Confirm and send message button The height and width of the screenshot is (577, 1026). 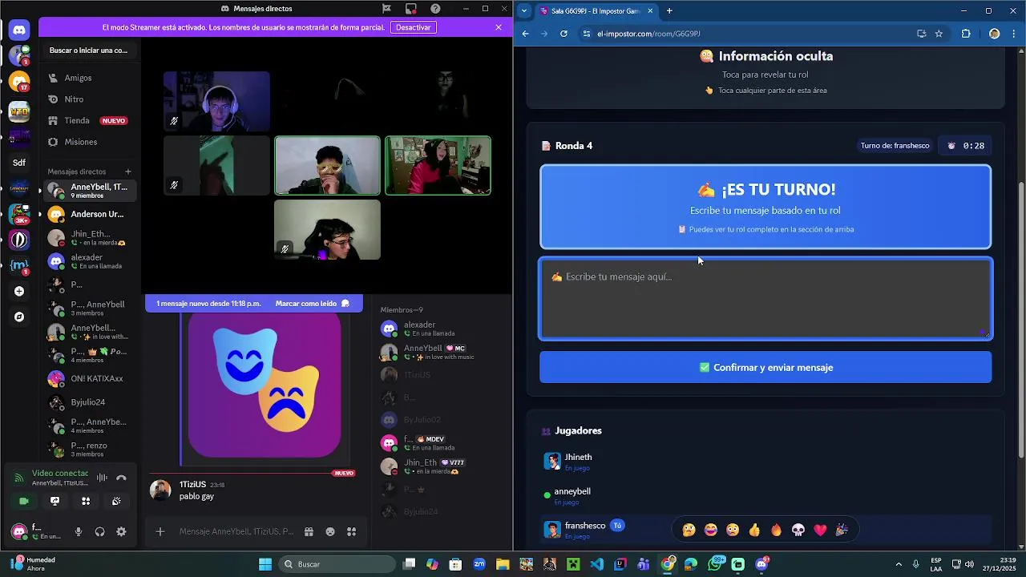pyautogui.click(x=765, y=367)
